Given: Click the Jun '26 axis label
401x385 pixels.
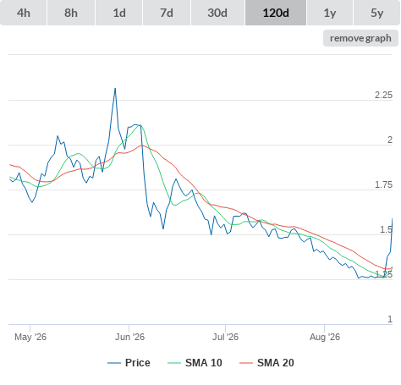Looking at the screenshot, I should (129, 337).
